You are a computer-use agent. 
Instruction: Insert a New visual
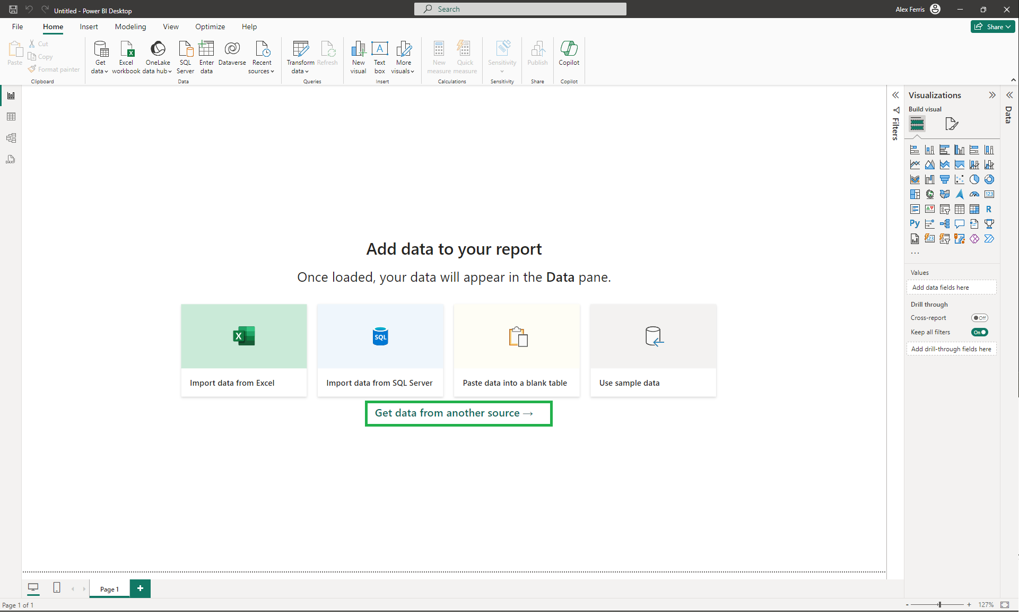pyautogui.click(x=358, y=57)
